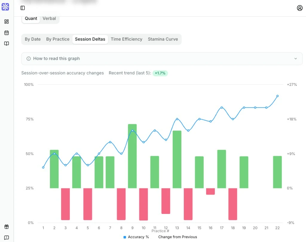Click the red bar for practice 18
The height and width of the screenshot is (242, 306).
[233, 204]
